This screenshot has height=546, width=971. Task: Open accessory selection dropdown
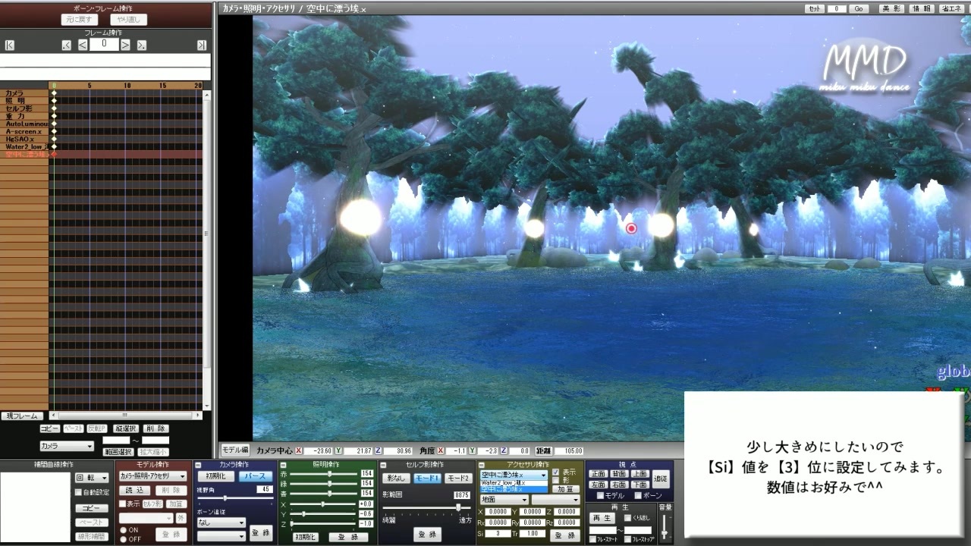[514, 475]
